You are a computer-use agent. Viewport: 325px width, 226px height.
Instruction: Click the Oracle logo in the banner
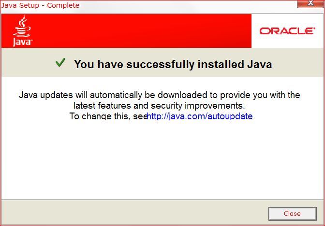[x=287, y=31]
